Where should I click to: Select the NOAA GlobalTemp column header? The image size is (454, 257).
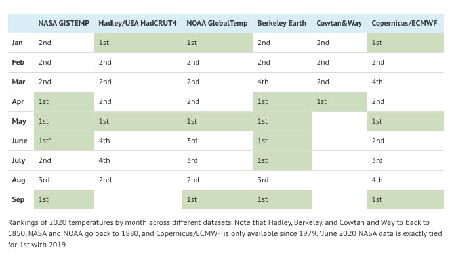click(x=217, y=23)
